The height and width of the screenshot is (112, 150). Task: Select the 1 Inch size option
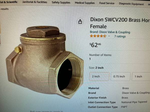pyautogui.click(x=141, y=76)
